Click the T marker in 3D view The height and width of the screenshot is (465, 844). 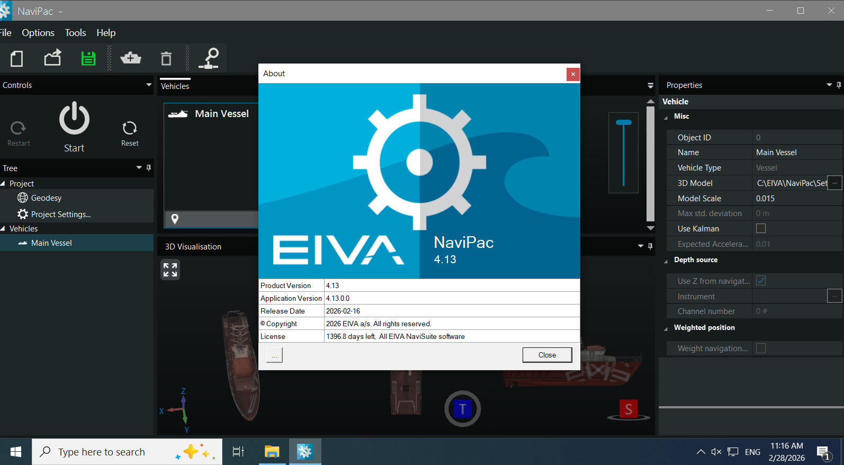click(462, 409)
